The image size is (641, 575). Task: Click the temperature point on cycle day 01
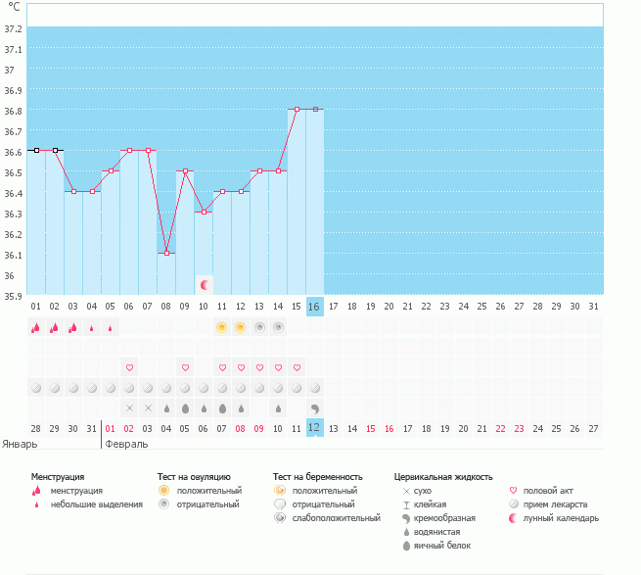click(x=35, y=150)
